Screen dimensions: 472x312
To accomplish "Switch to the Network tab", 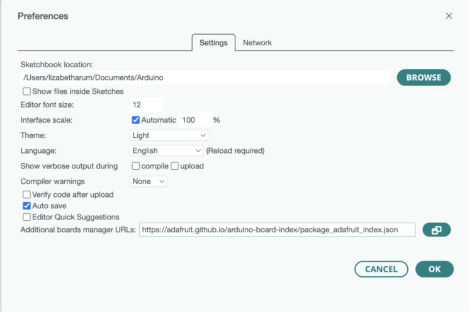I will point(257,43).
